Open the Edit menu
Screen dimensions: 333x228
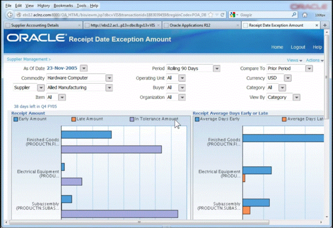point(18,6)
